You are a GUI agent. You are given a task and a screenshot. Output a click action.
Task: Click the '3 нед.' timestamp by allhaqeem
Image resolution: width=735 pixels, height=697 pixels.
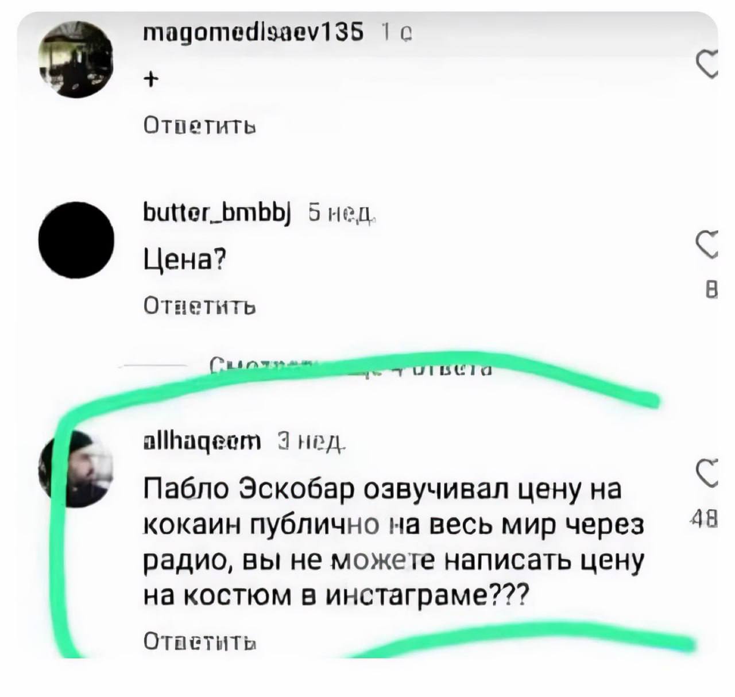coord(311,441)
